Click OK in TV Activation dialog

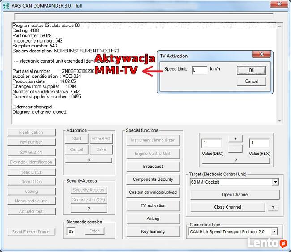coord(251,70)
